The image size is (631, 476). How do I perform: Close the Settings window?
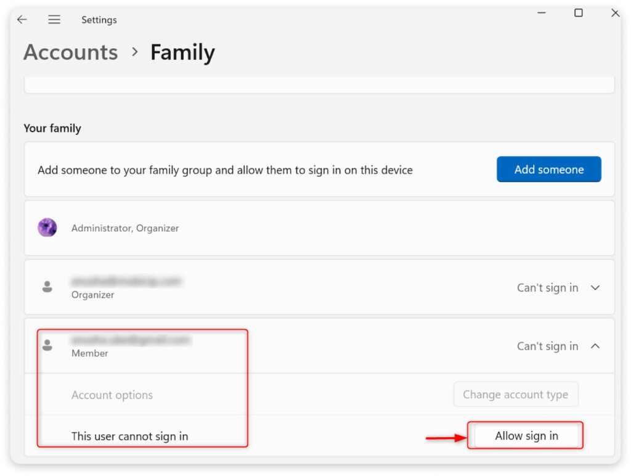tap(614, 13)
